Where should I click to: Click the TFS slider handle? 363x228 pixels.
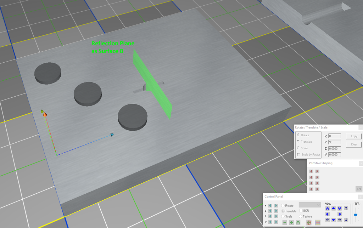coord(356,215)
